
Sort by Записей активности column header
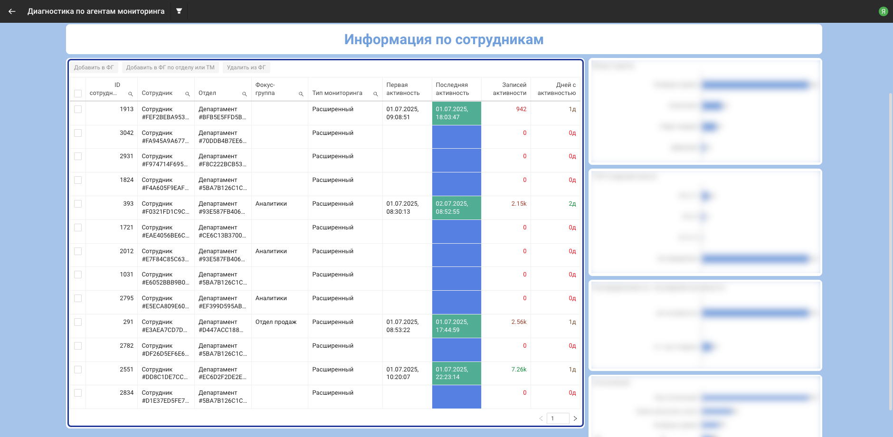coord(509,89)
